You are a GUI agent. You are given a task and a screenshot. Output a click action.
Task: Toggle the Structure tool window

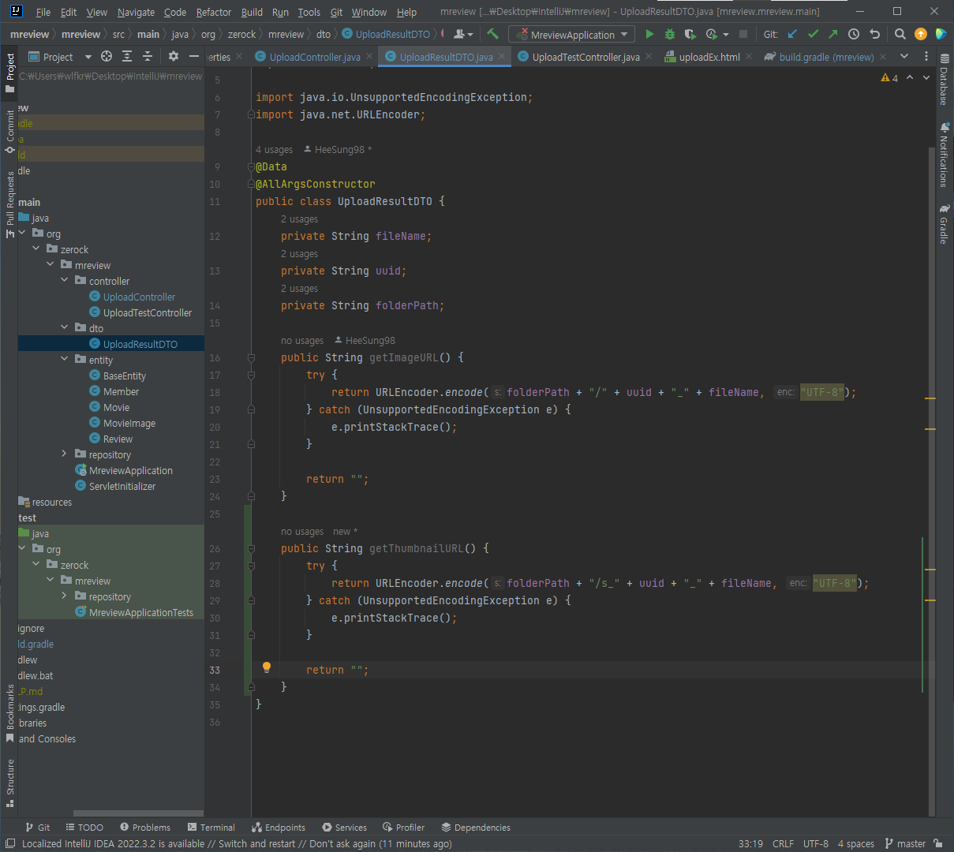point(9,783)
